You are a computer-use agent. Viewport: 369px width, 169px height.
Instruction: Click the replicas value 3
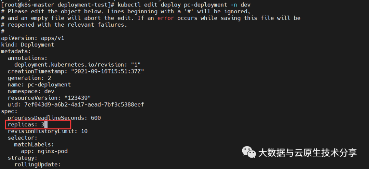pyautogui.click(x=43, y=125)
